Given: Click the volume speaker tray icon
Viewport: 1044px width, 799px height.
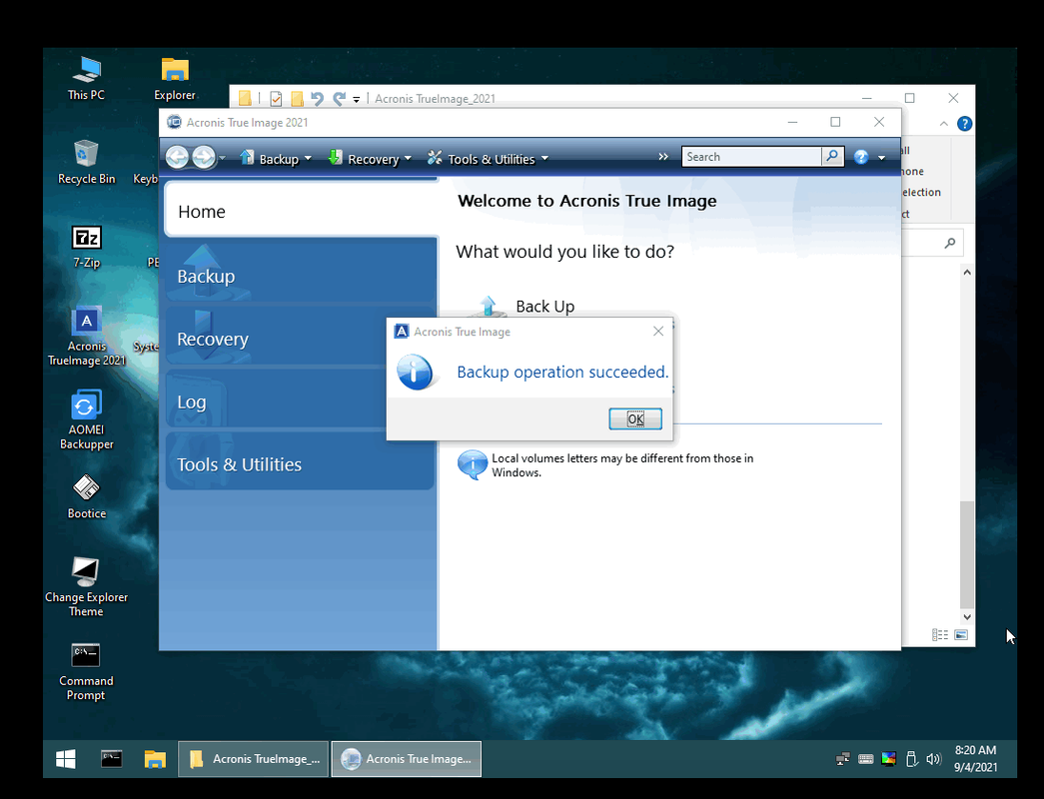Looking at the screenshot, I should 933,759.
